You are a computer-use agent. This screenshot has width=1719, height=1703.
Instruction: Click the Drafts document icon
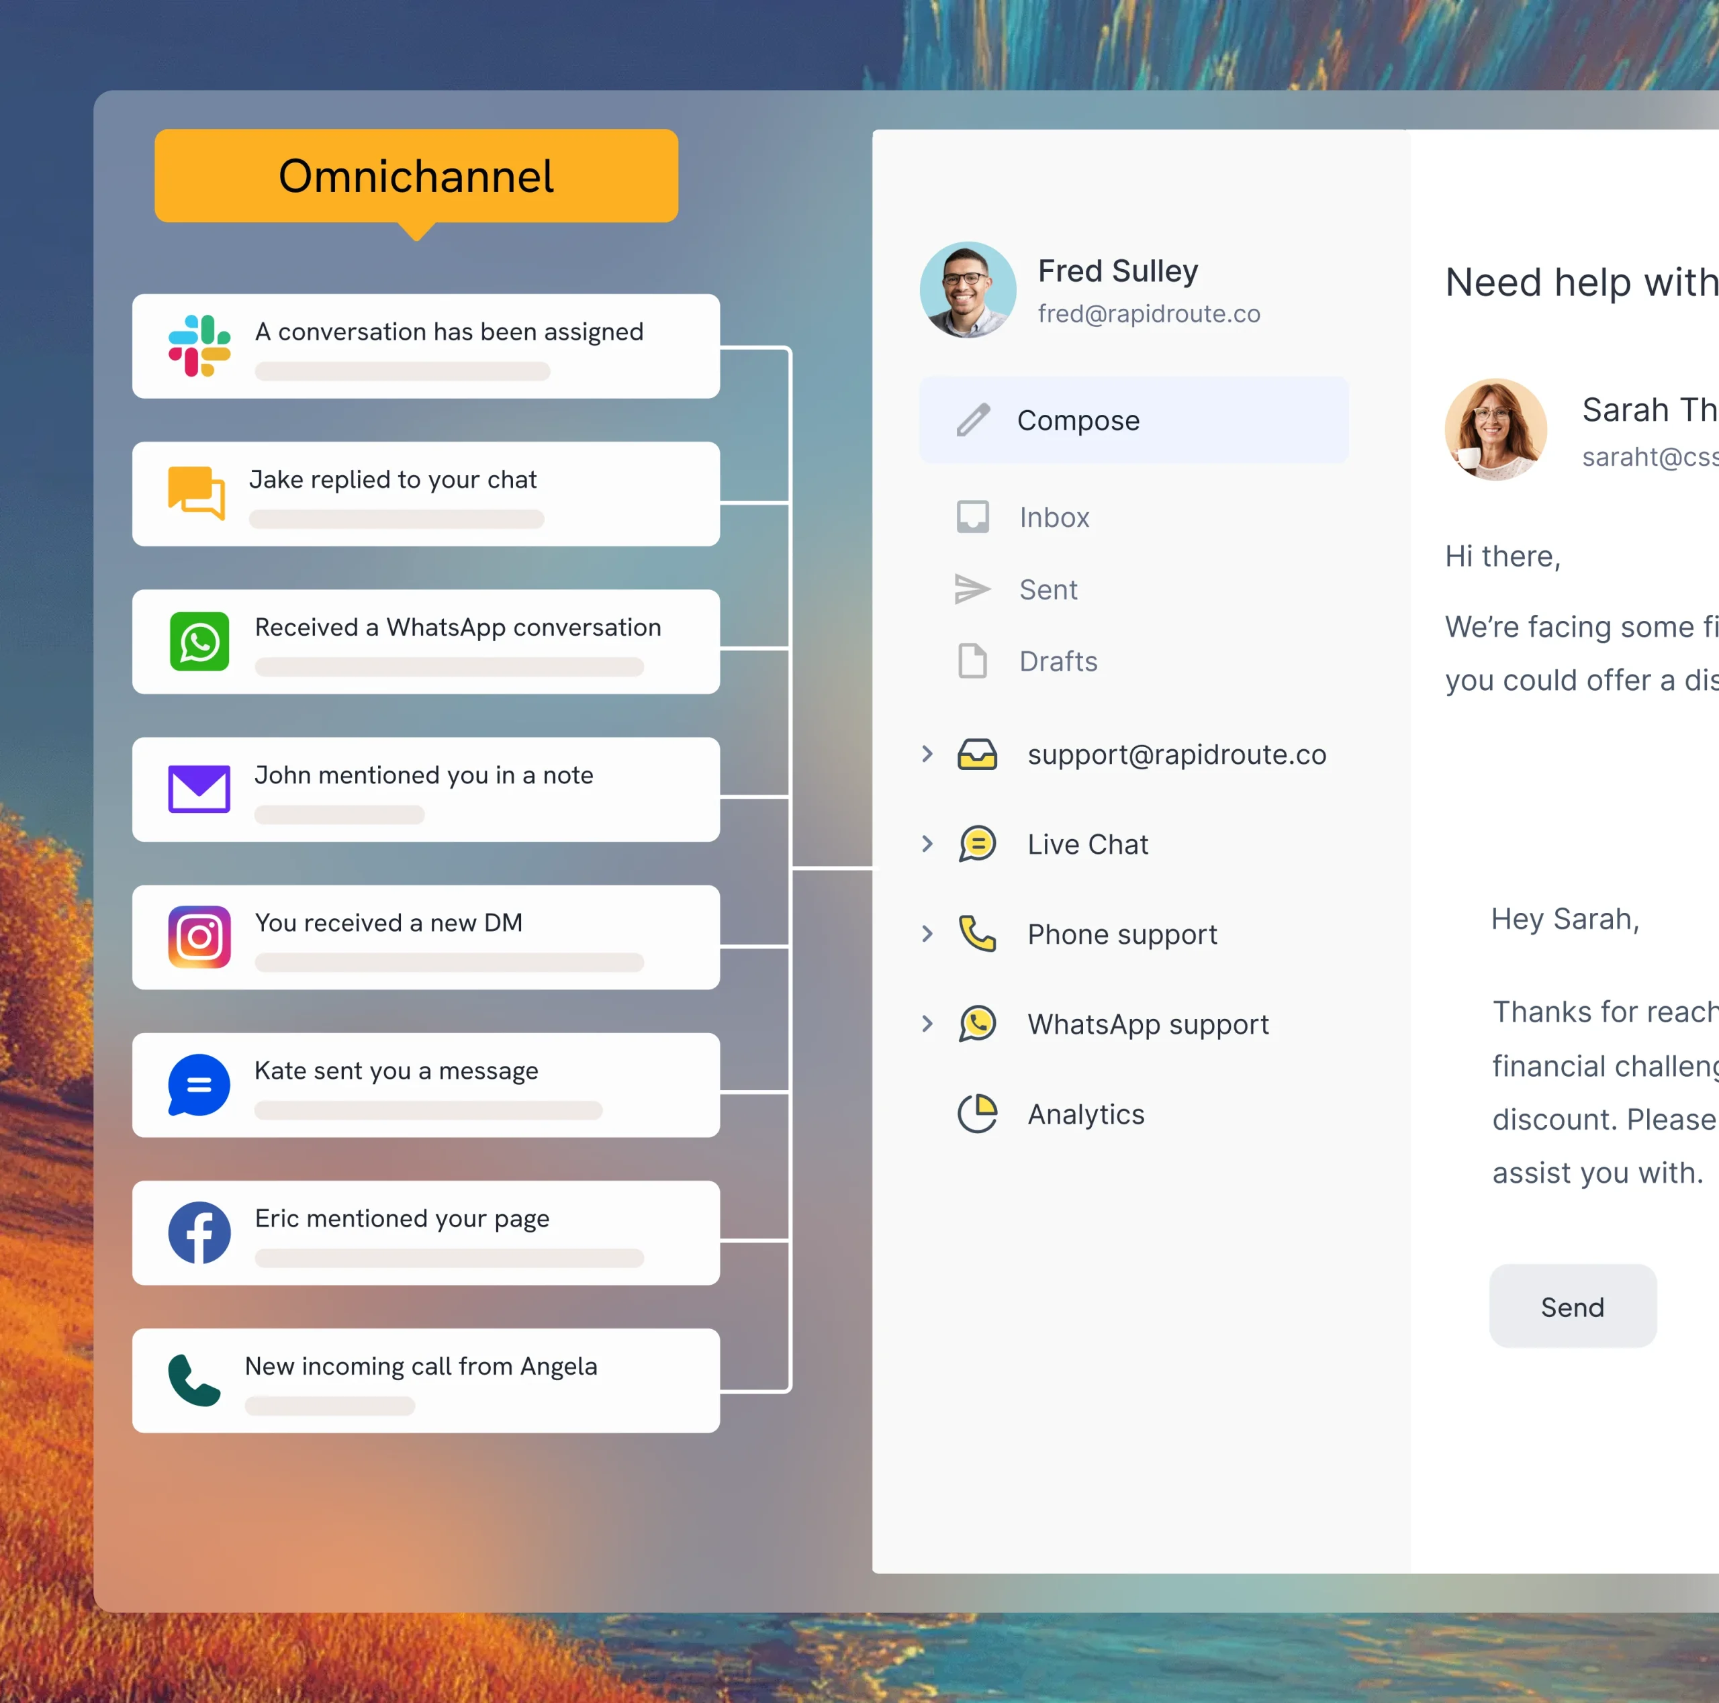(974, 661)
